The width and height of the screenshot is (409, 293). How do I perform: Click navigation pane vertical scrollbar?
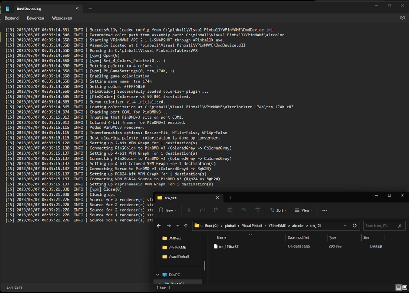205,266
